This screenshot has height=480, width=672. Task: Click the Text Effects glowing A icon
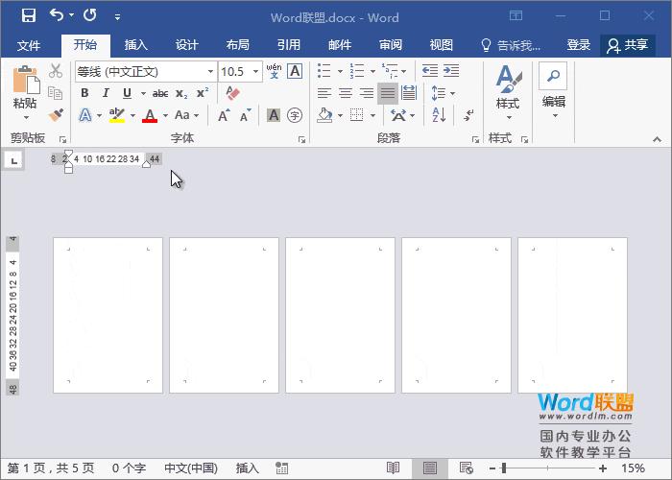click(x=85, y=115)
